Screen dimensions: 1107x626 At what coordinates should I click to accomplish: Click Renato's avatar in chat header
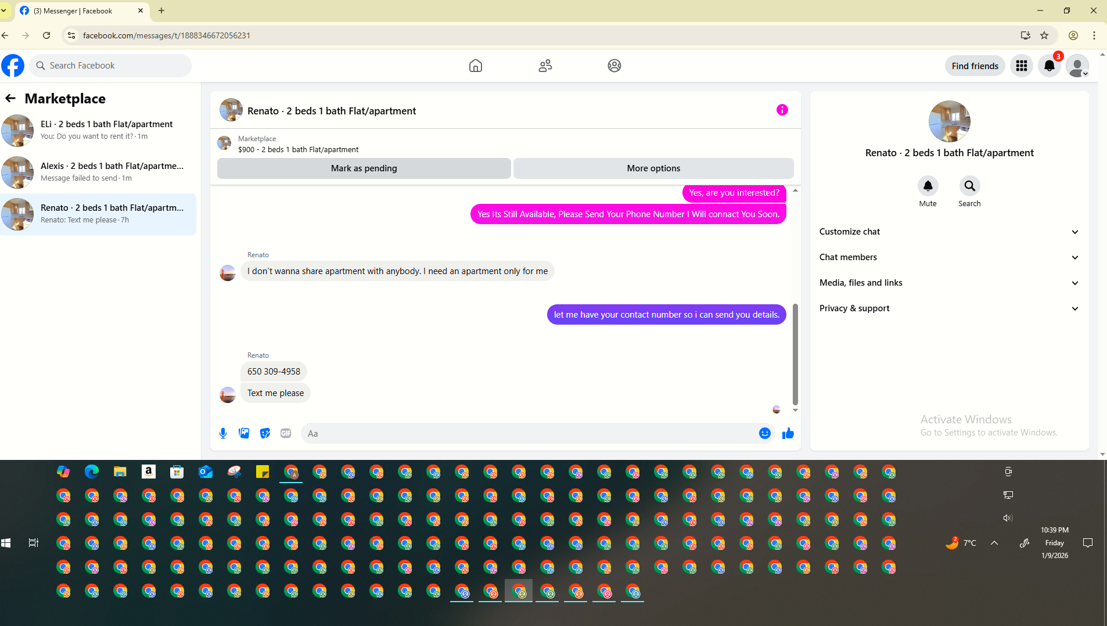click(x=231, y=110)
